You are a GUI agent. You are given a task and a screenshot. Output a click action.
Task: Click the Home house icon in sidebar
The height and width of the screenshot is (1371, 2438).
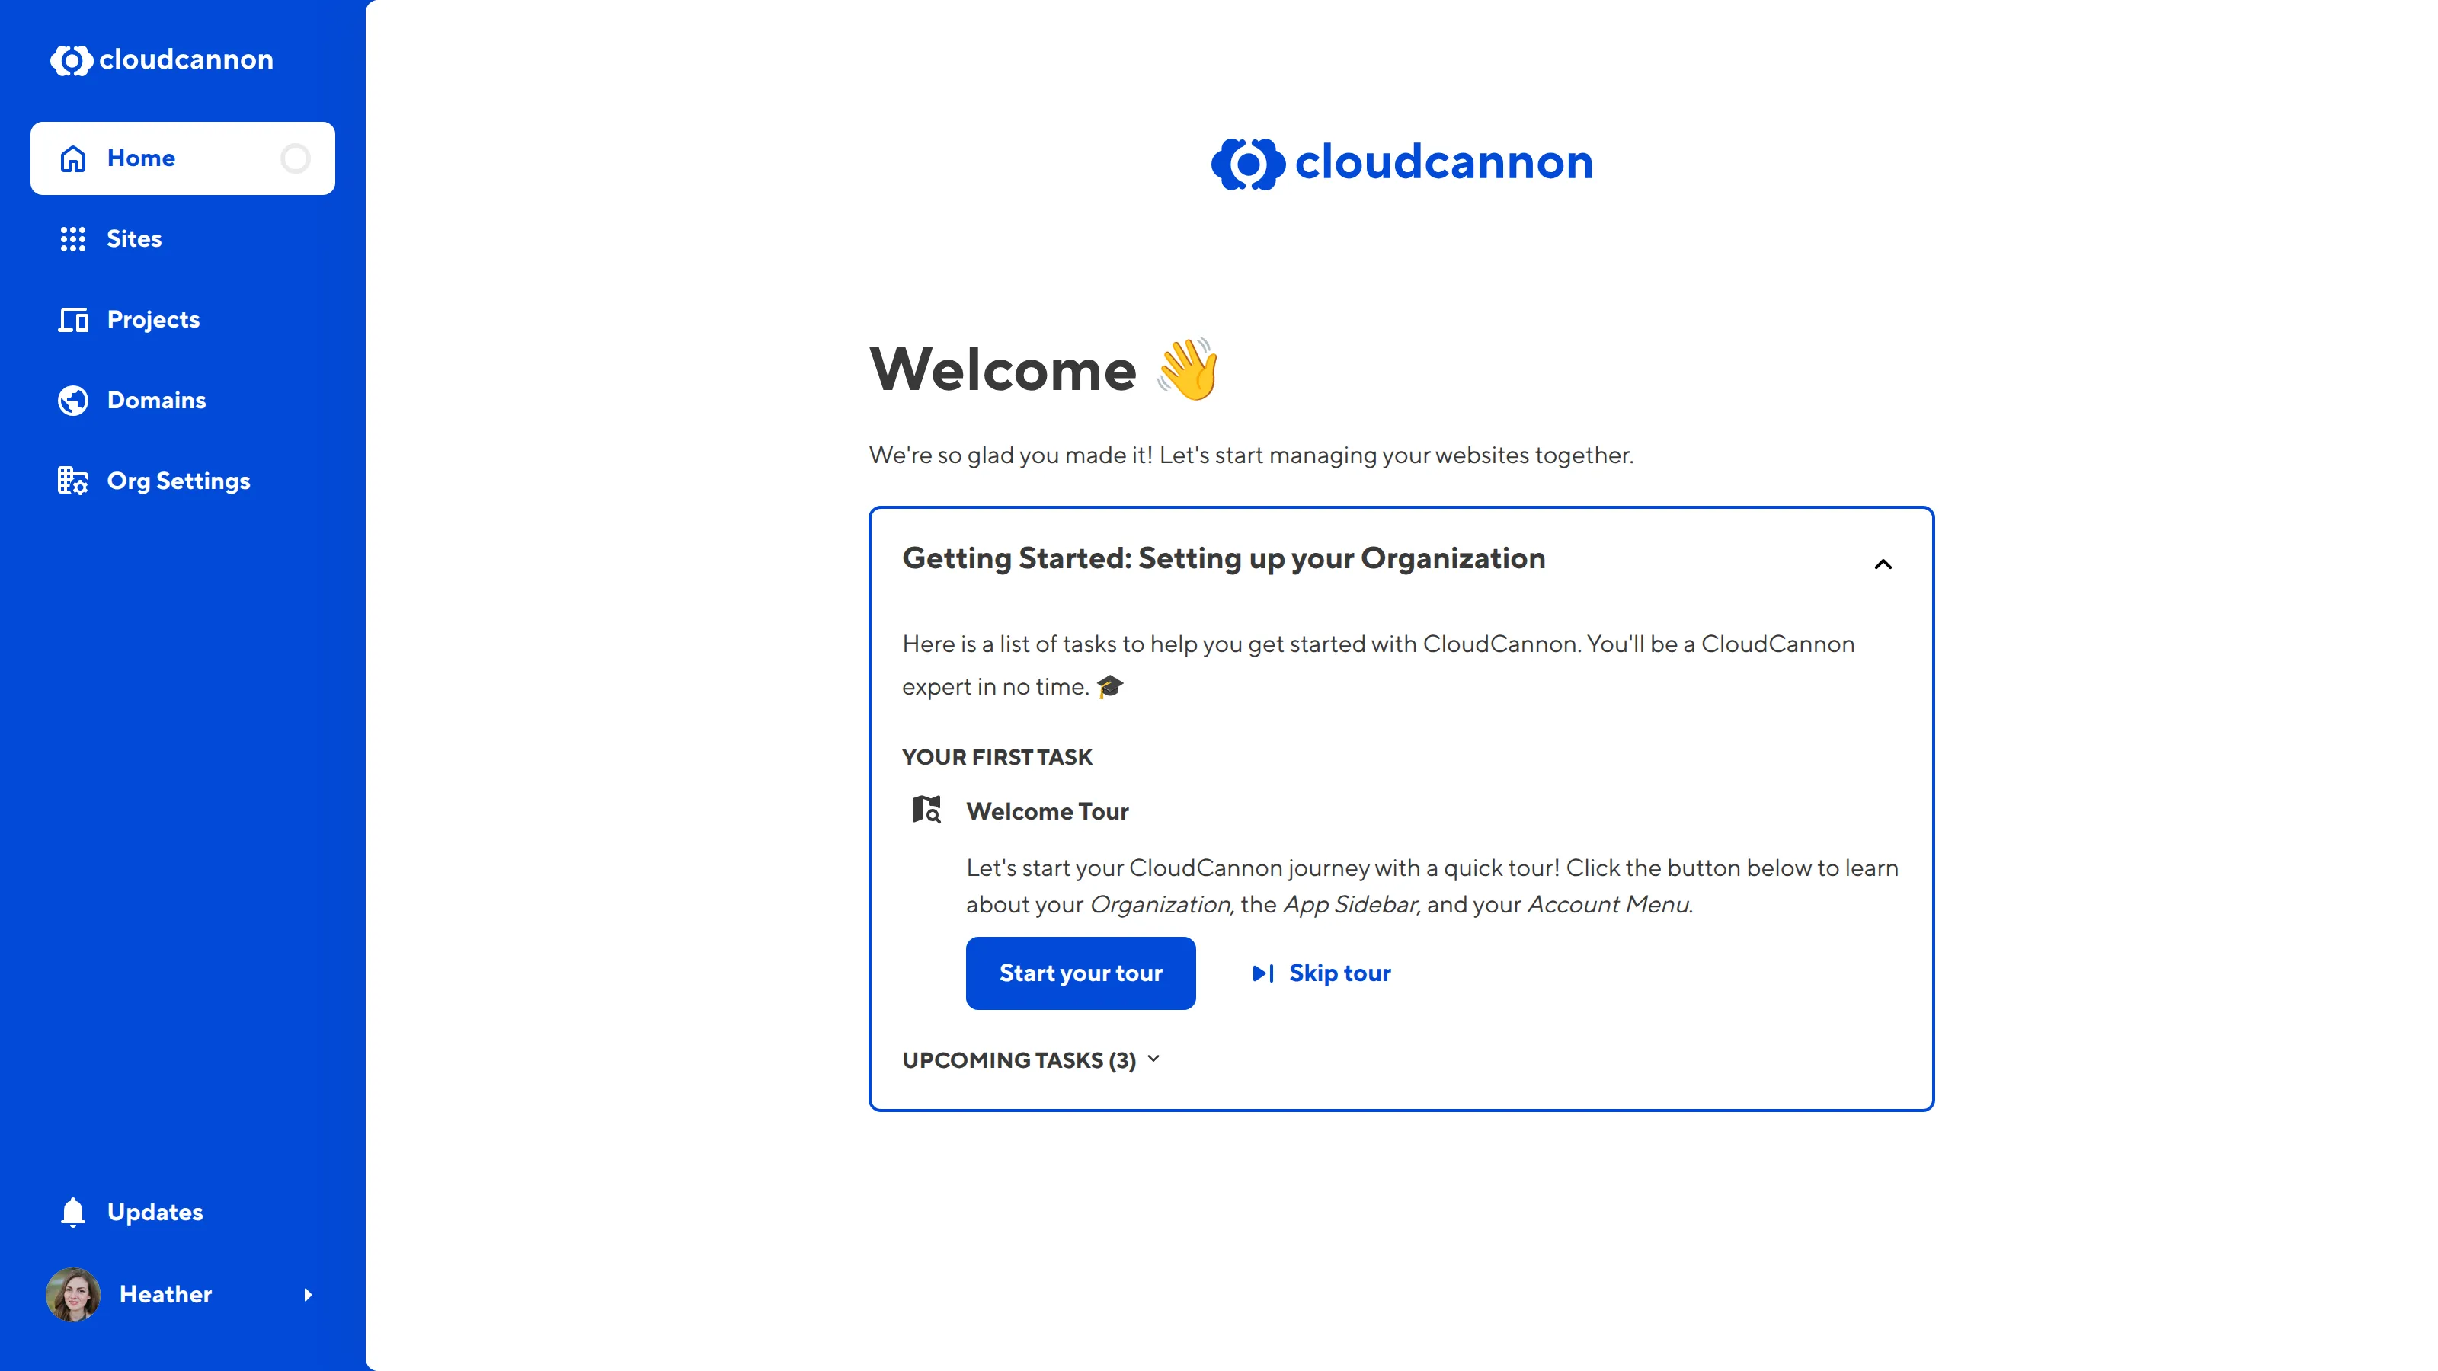[x=72, y=158]
